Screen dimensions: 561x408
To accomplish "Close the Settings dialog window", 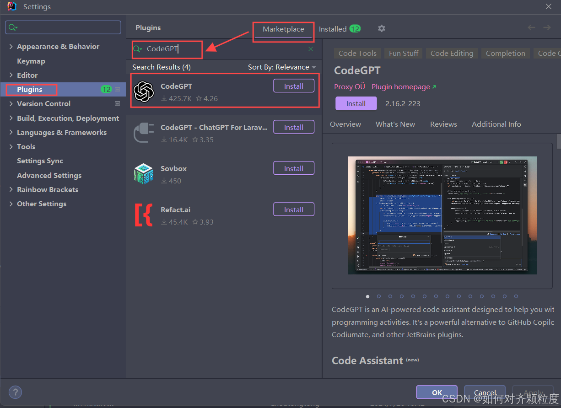I will click(549, 6).
